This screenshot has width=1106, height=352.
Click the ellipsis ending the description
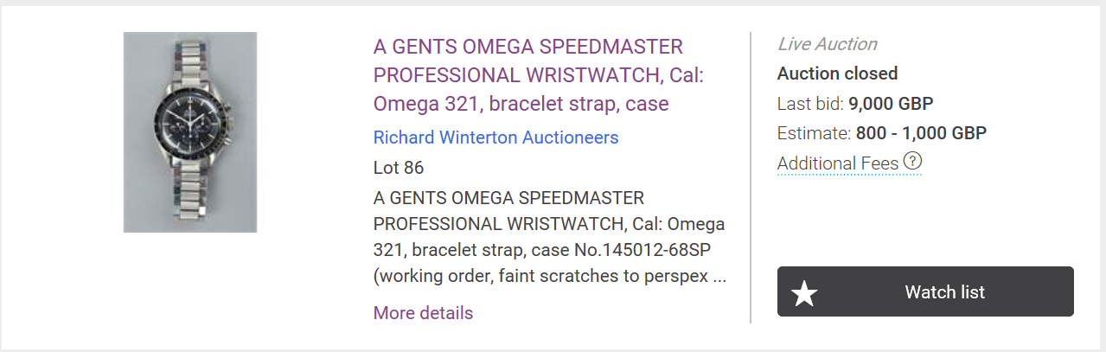click(717, 278)
